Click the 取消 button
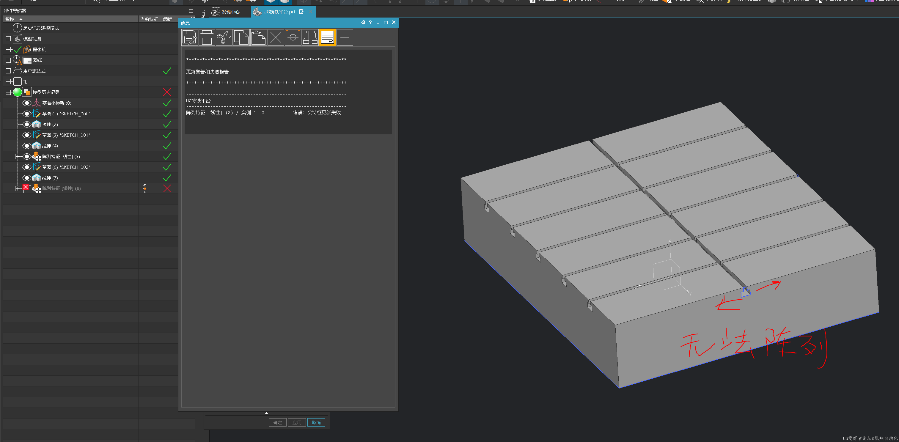Screen dimensions: 899x442 coord(316,422)
